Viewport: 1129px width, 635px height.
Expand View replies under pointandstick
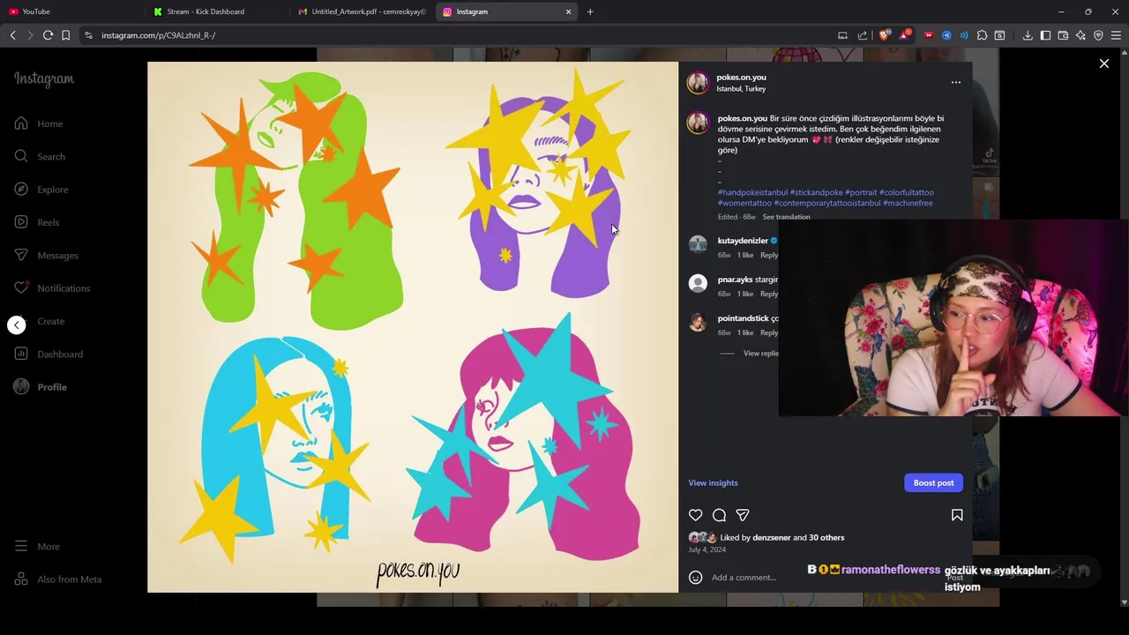point(761,354)
